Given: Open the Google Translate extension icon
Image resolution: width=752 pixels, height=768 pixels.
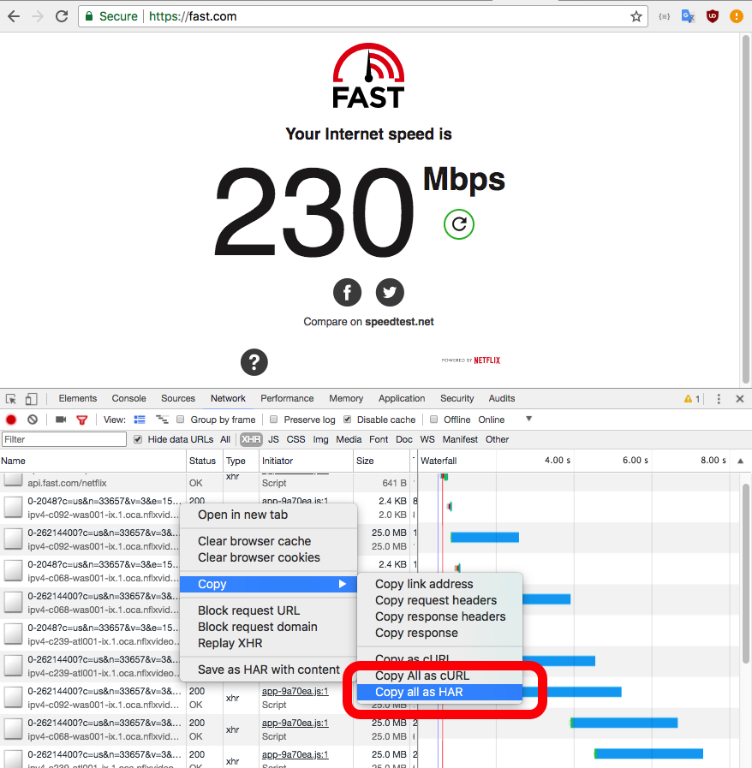Looking at the screenshot, I should tap(689, 16).
